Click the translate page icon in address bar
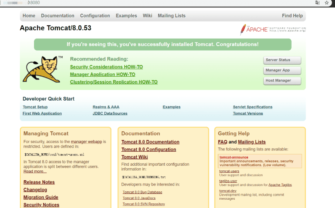The image size is (335, 208). click(x=318, y=3)
